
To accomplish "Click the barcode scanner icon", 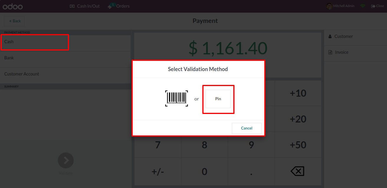I will [176, 98].
